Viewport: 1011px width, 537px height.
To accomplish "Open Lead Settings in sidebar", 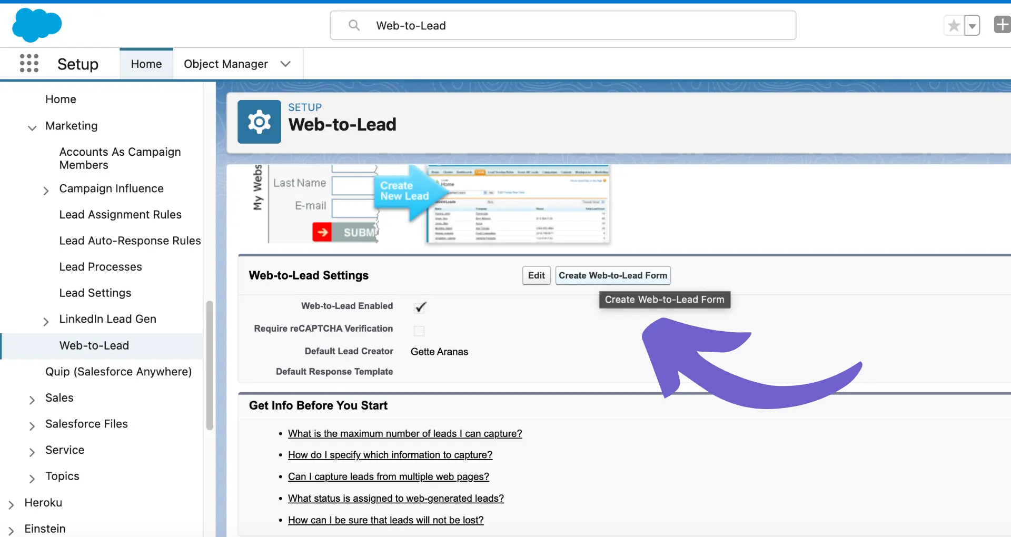I will click(95, 293).
